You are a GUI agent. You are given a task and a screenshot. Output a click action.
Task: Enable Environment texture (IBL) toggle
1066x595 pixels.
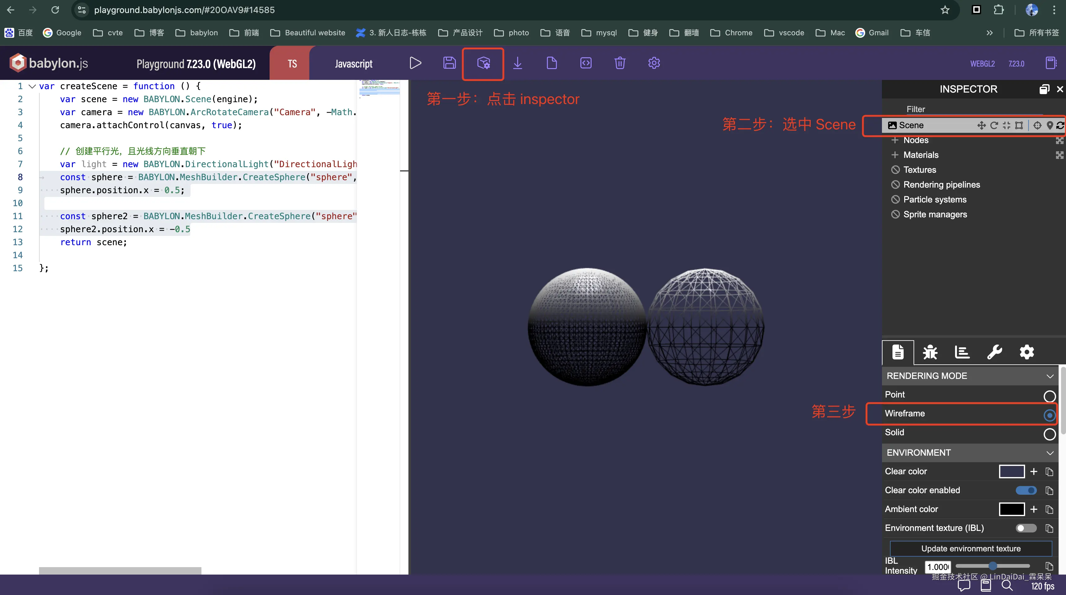click(x=1026, y=528)
